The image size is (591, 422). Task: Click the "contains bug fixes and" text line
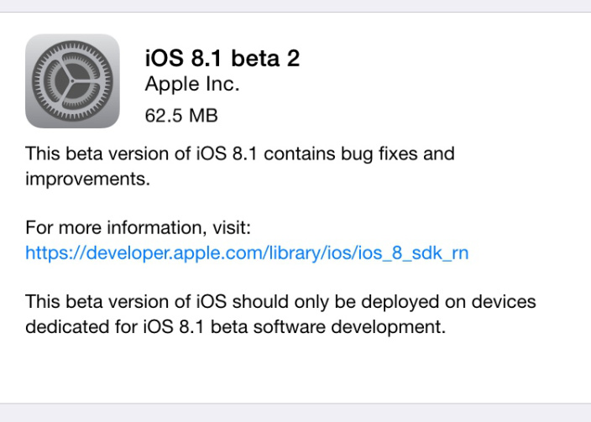363,154
